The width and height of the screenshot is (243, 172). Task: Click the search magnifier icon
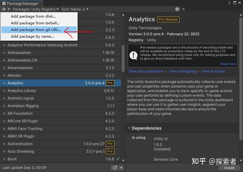184,9
